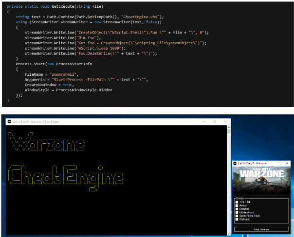This screenshot has width=294, height=237.
Task: Enable the 1 Hit 1 Kill checkbox
Action: (x=237, y=202)
